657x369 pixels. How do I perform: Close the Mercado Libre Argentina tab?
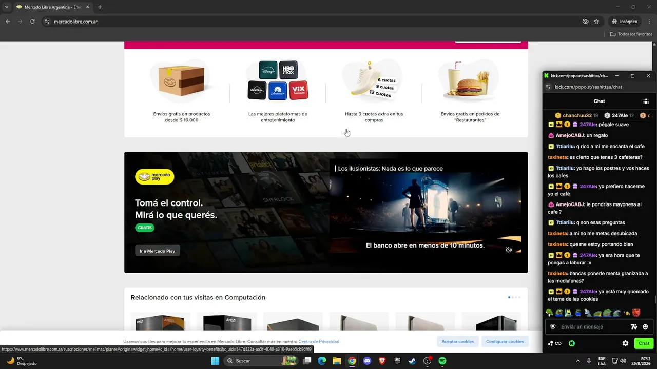click(x=87, y=7)
